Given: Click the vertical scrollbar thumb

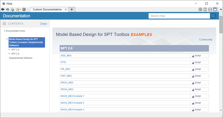Looking at the screenshot, I should (221, 26).
